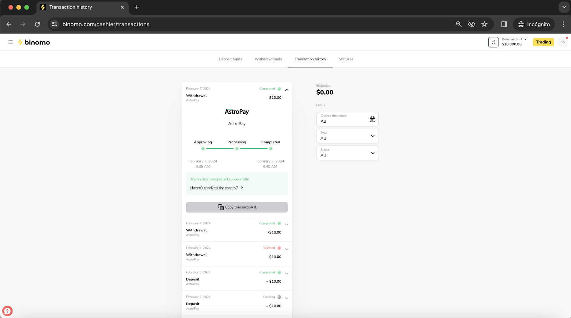This screenshot has height=318, width=571.
Task: Open the CS profile avatar
Action: [562, 42]
